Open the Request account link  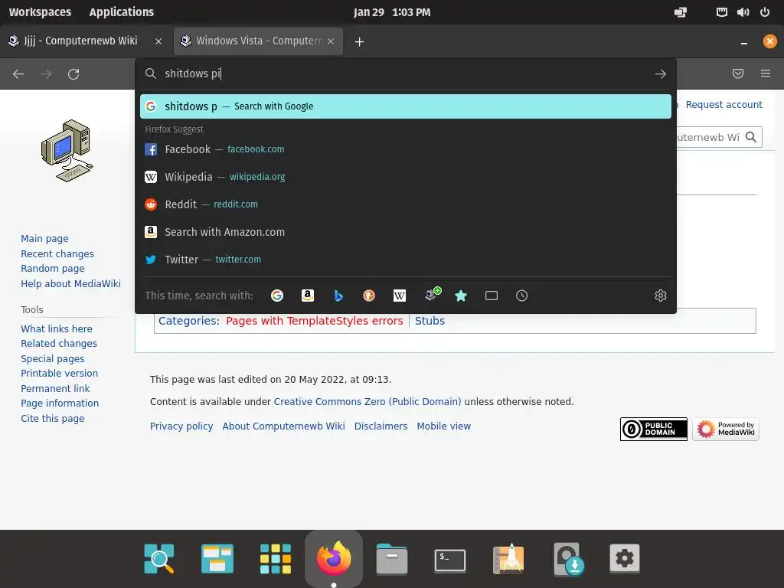(x=724, y=104)
